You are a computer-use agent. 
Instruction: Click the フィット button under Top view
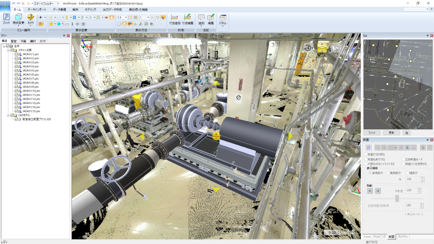[372, 132]
